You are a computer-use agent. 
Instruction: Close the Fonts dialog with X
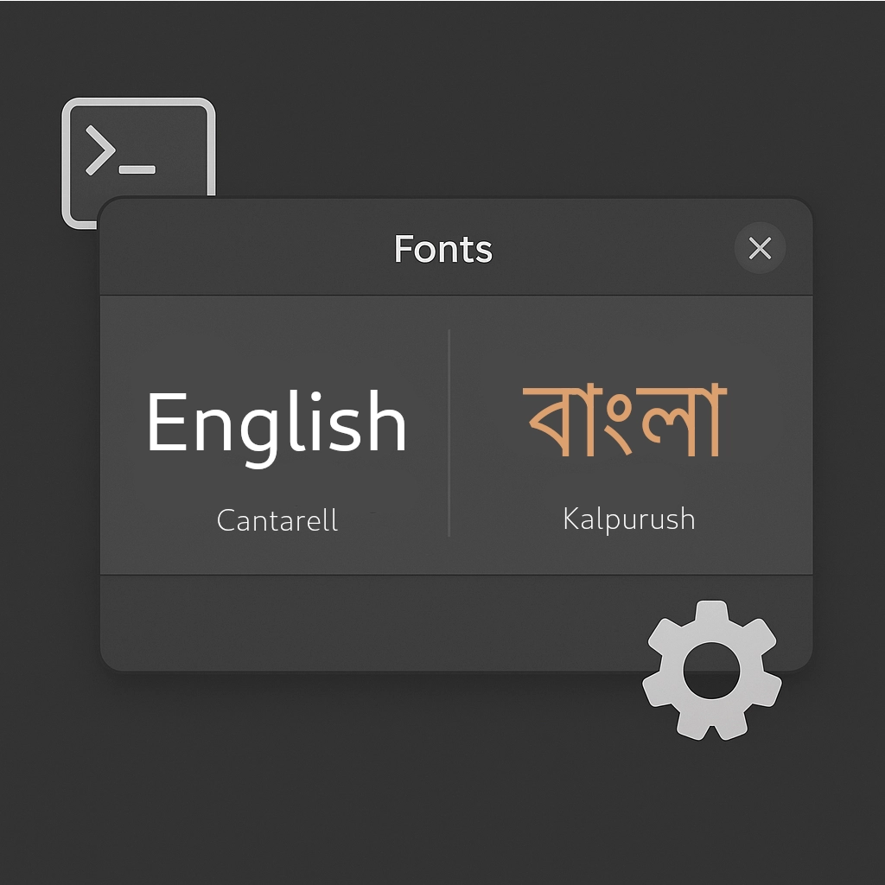[760, 249]
